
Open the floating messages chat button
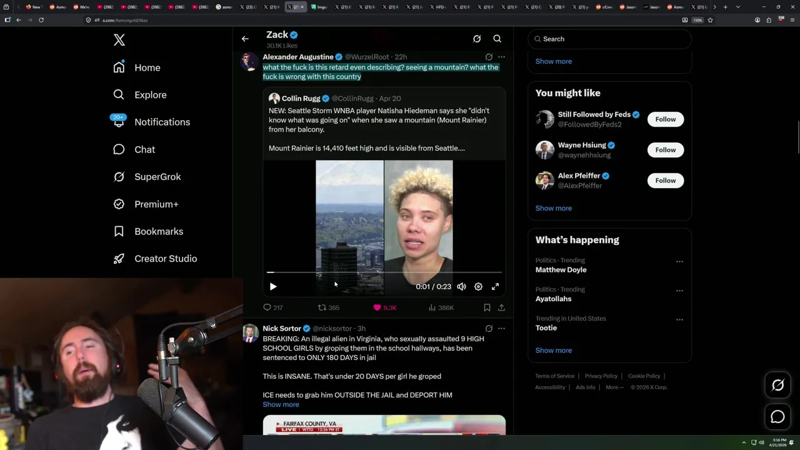pyautogui.click(x=777, y=417)
